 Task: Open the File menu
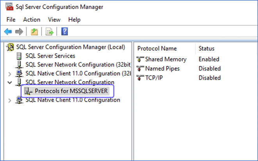coord(11,19)
